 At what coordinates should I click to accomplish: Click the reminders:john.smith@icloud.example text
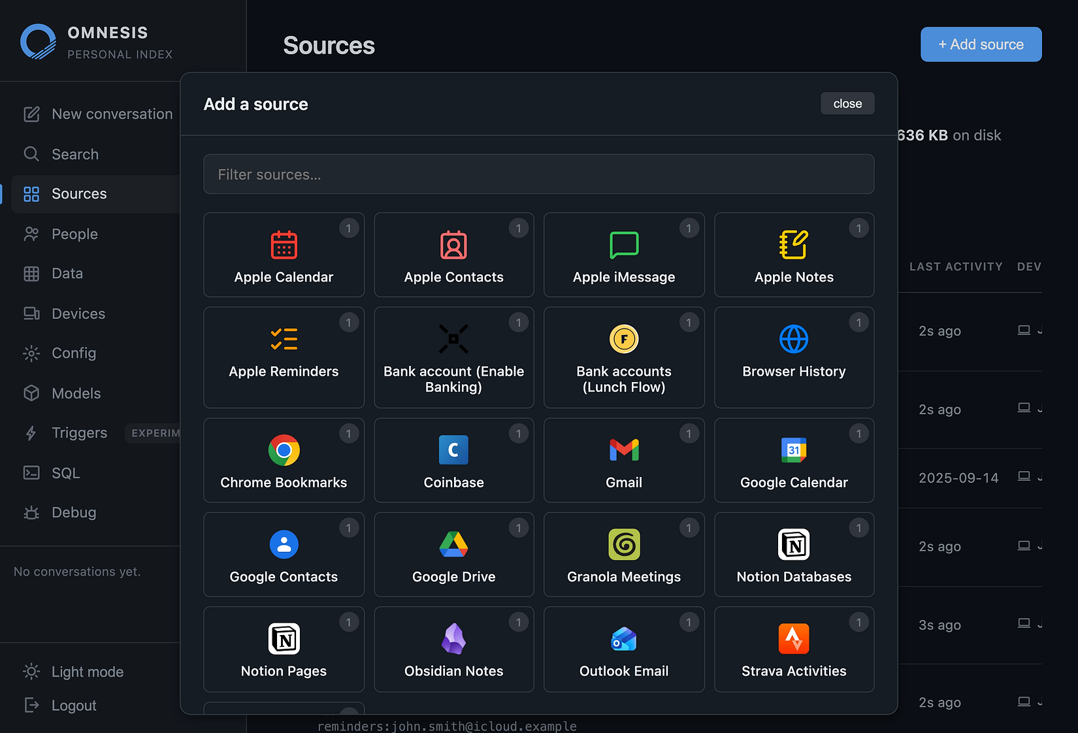(447, 726)
